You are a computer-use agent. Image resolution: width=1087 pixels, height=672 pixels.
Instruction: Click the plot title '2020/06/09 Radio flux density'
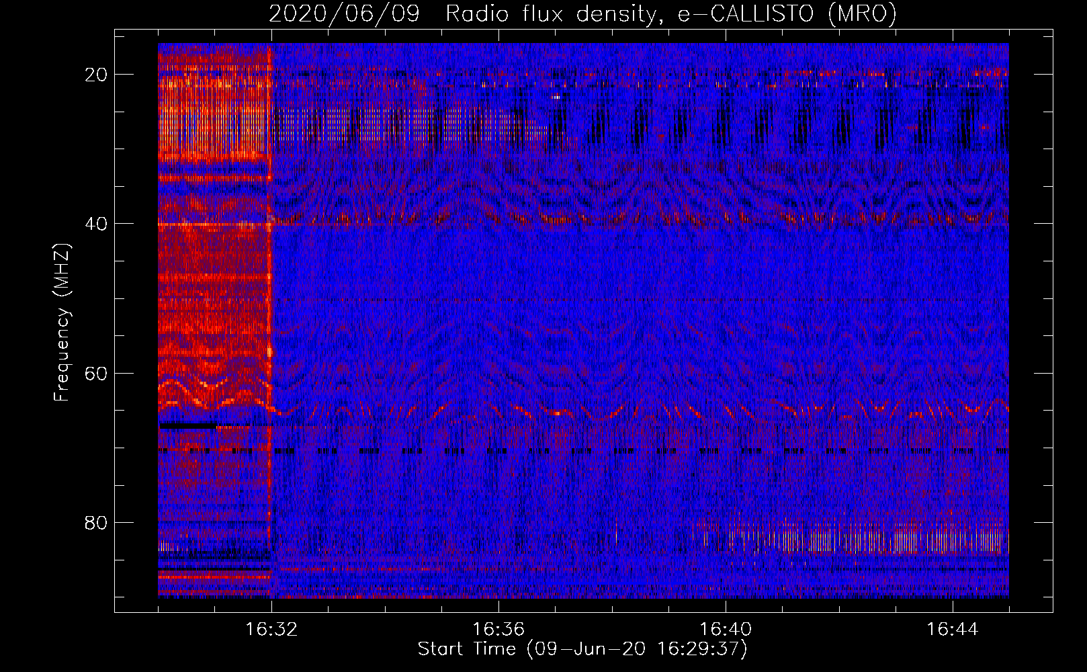click(x=582, y=13)
